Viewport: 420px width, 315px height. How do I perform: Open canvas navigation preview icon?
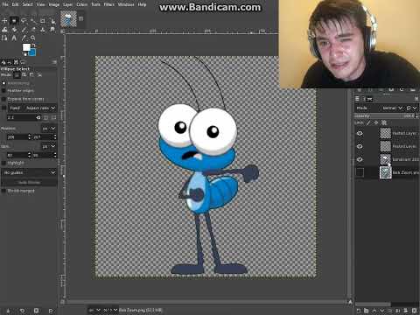(350, 302)
